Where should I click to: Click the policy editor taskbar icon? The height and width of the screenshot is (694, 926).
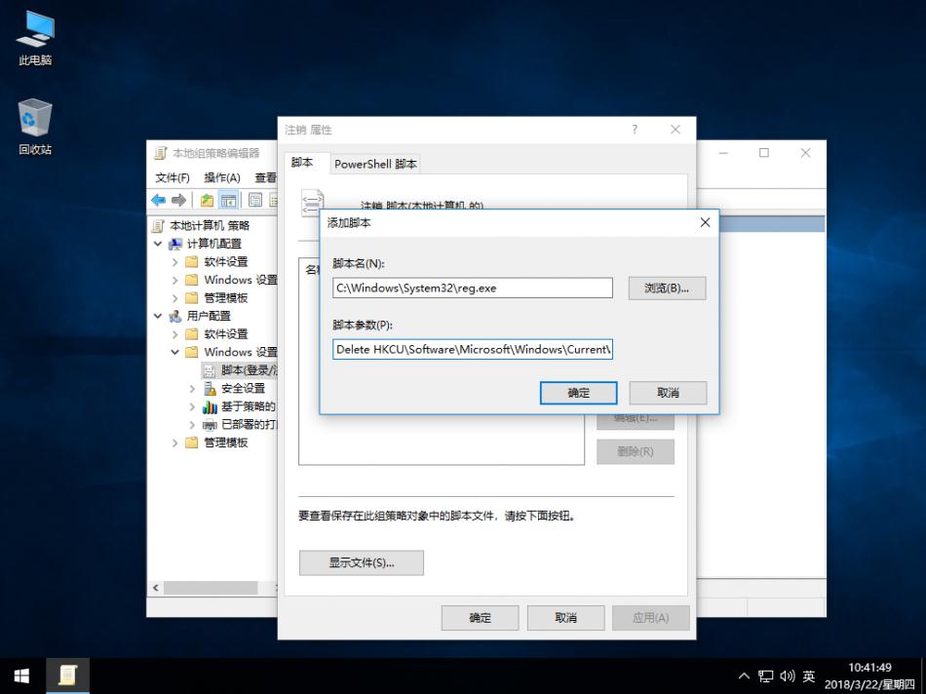[68, 675]
